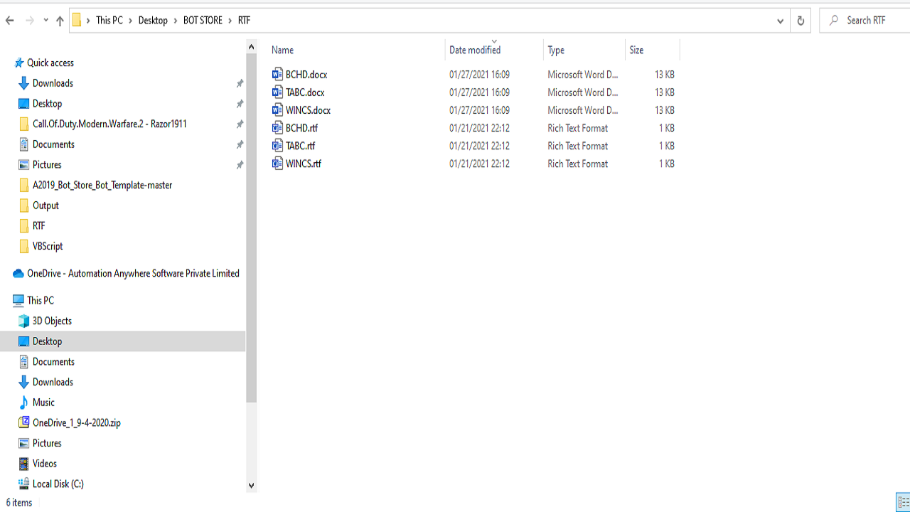
Task: Click the navigation pane scrollbar down arrow
Action: 251,485
